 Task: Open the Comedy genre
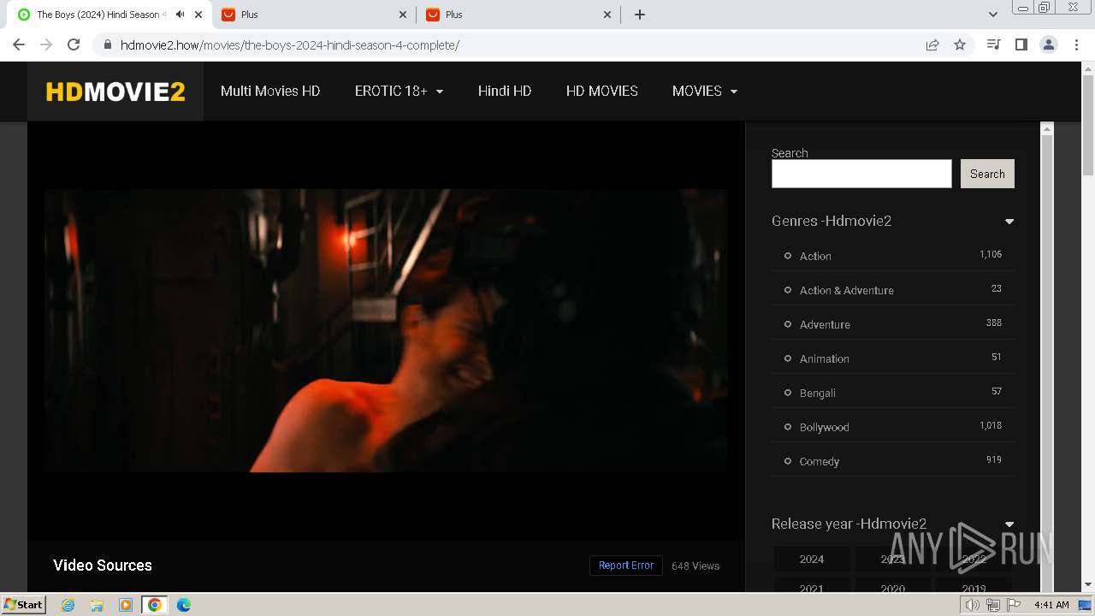click(x=820, y=461)
